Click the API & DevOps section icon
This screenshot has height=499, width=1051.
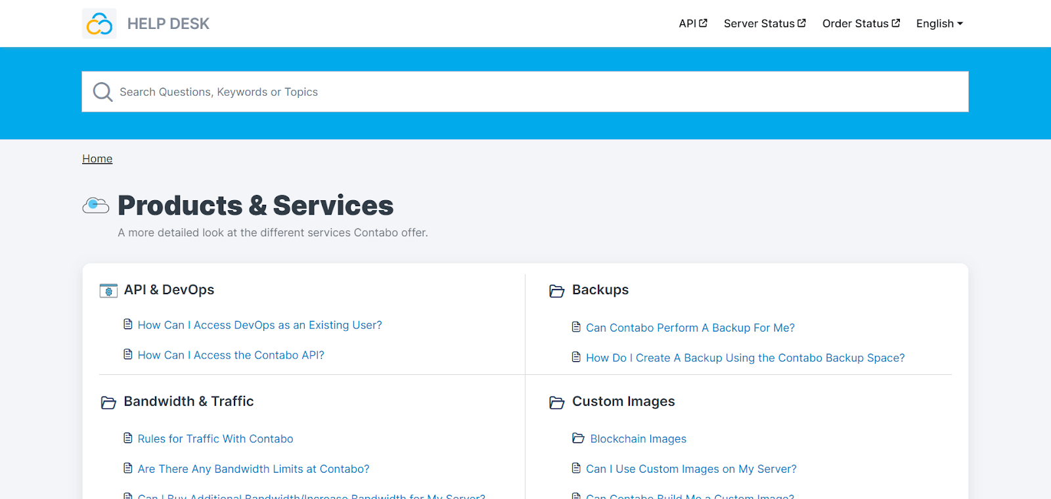pos(108,290)
